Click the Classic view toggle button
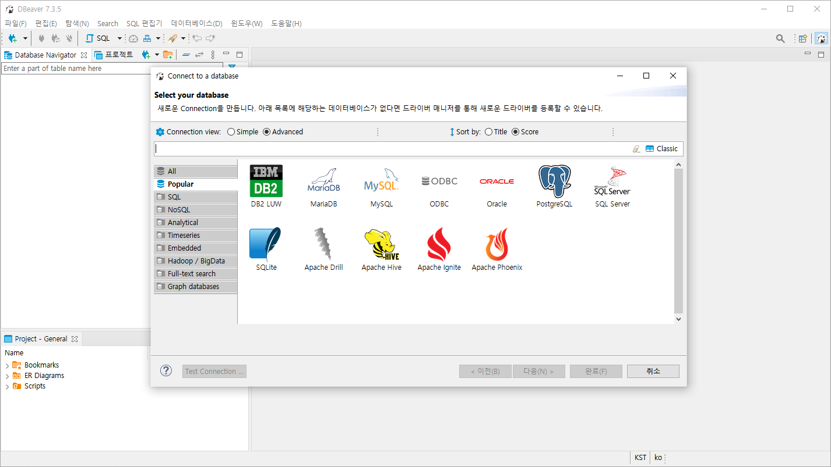The width and height of the screenshot is (831, 467). pyautogui.click(x=662, y=149)
